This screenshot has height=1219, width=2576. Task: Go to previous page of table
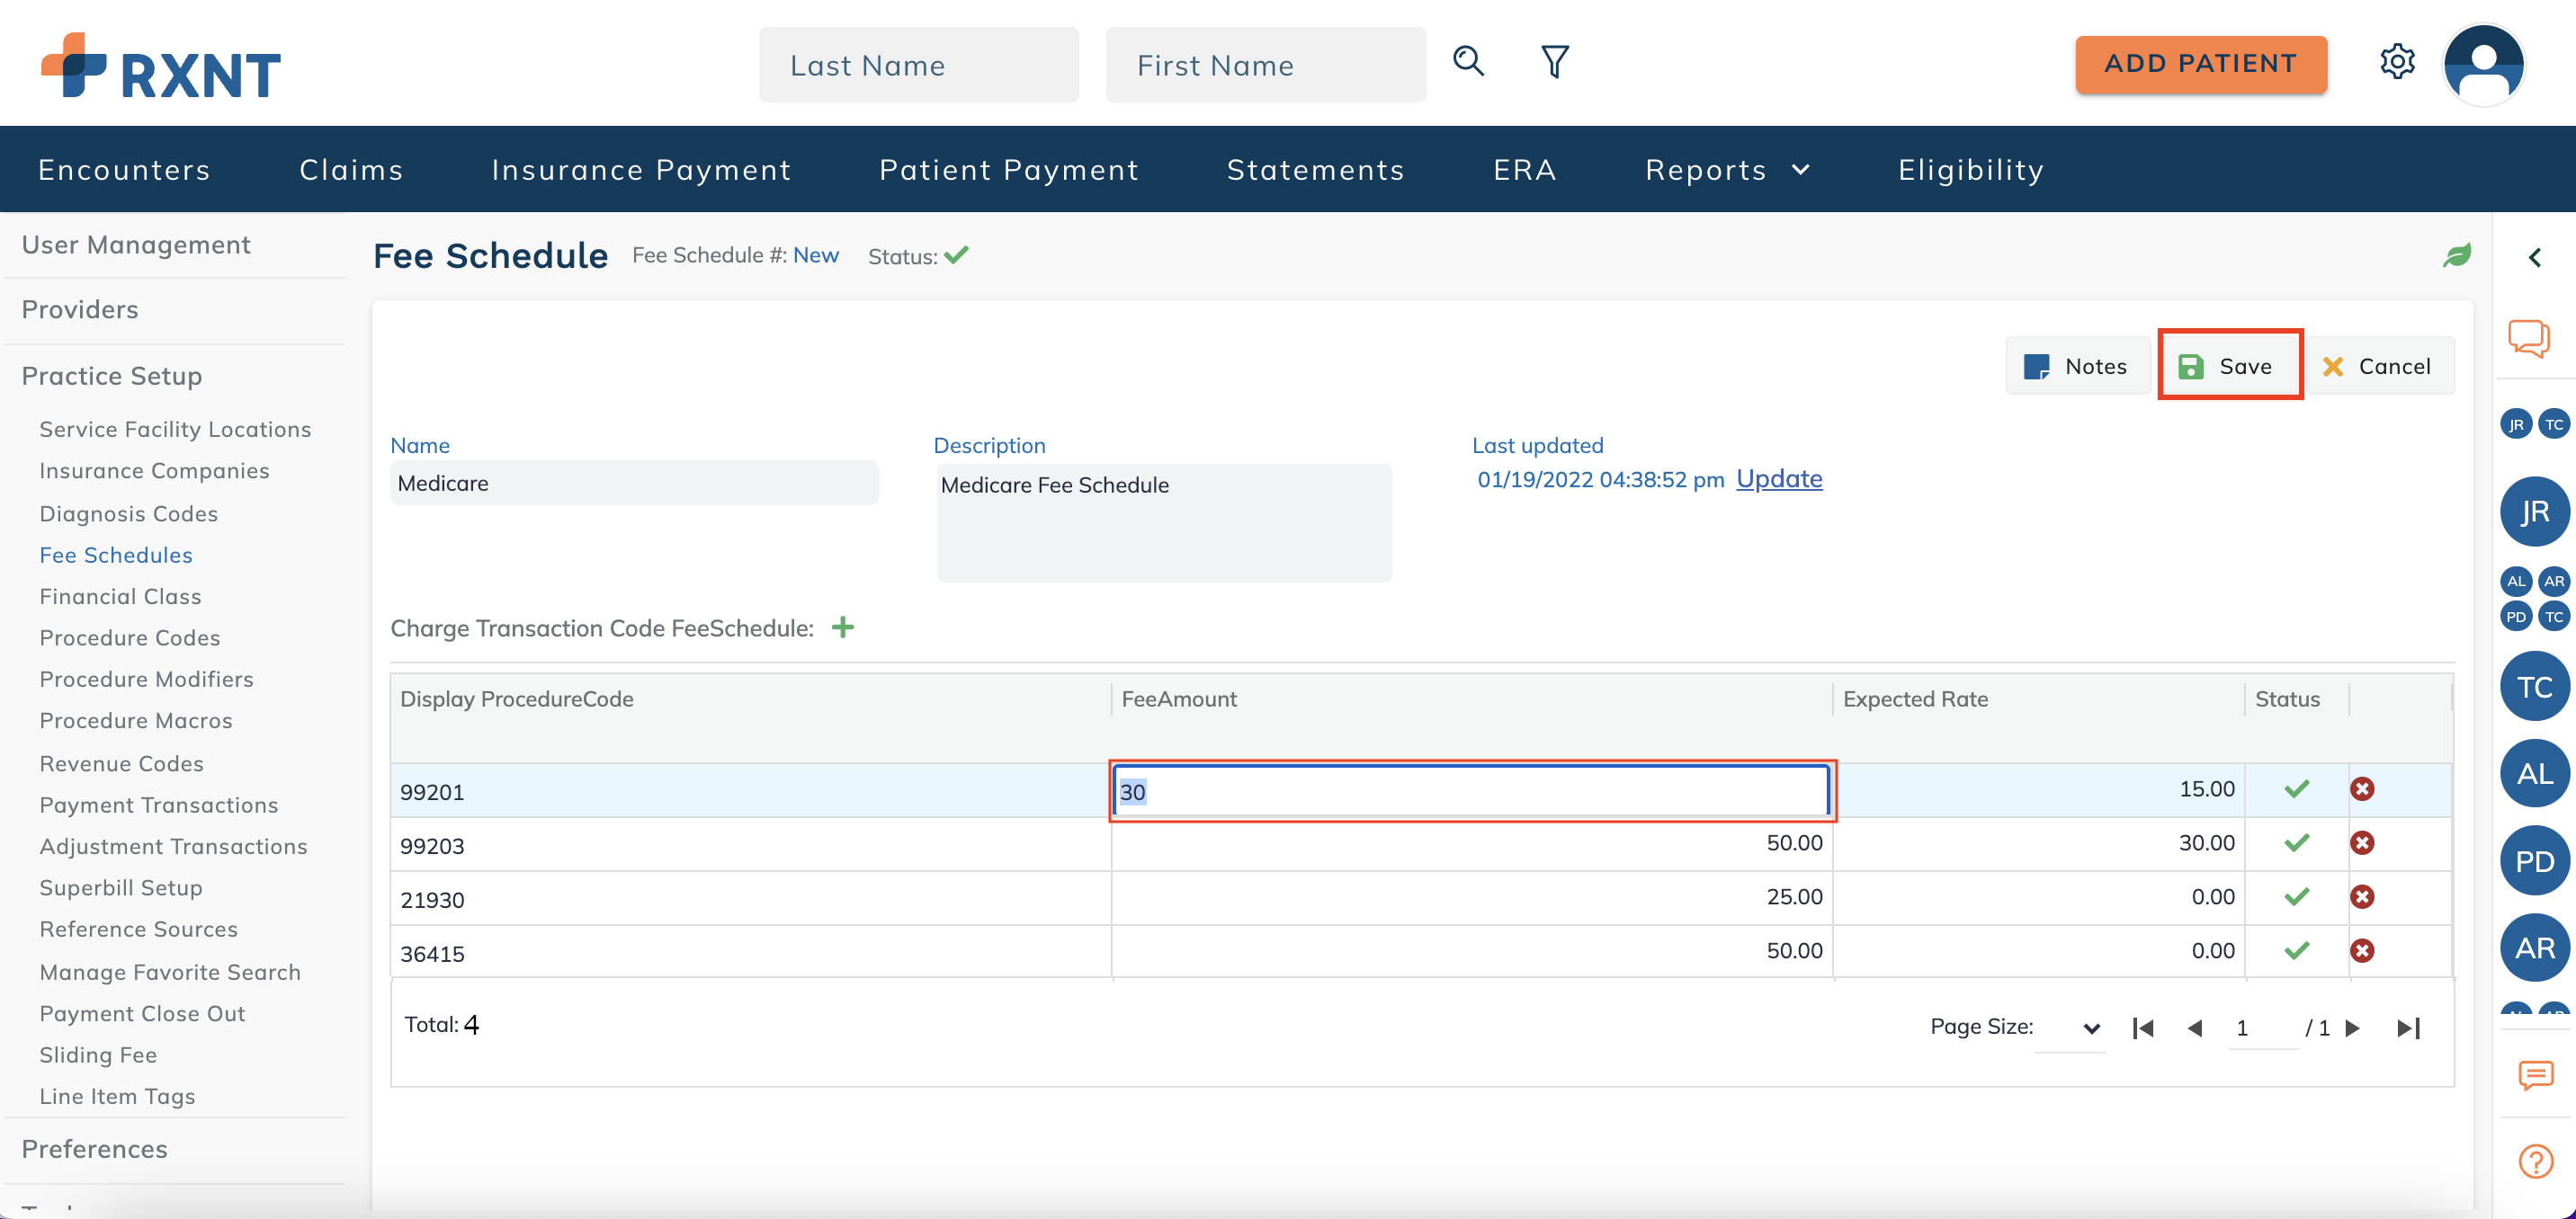(x=2195, y=1028)
